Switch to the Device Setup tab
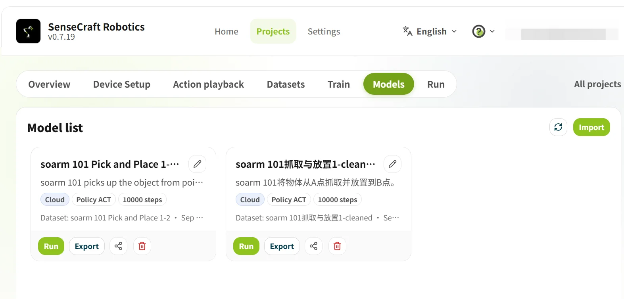Screen dimensions: 624x299 (x=122, y=84)
